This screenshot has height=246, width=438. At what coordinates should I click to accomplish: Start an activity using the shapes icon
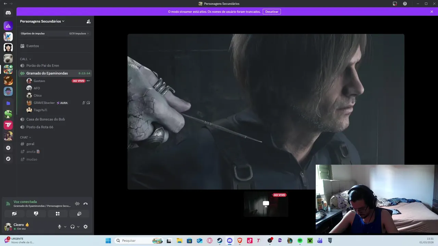(57, 214)
